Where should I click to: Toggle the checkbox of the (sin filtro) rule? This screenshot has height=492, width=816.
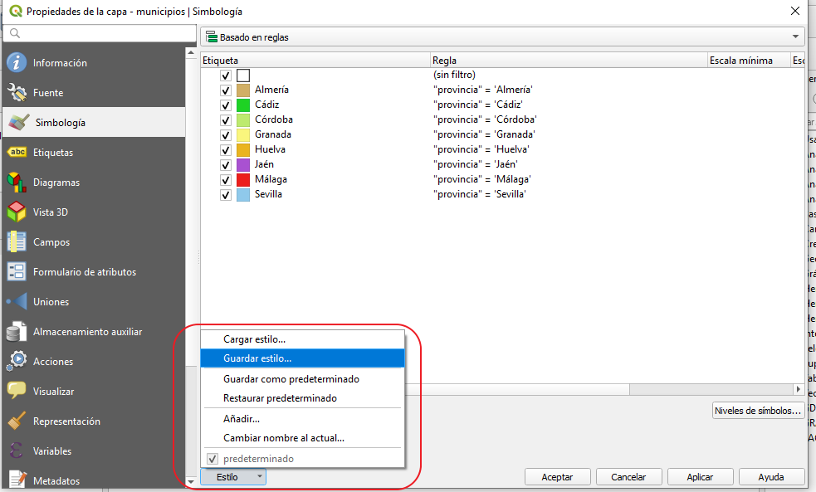tap(225, 76)
